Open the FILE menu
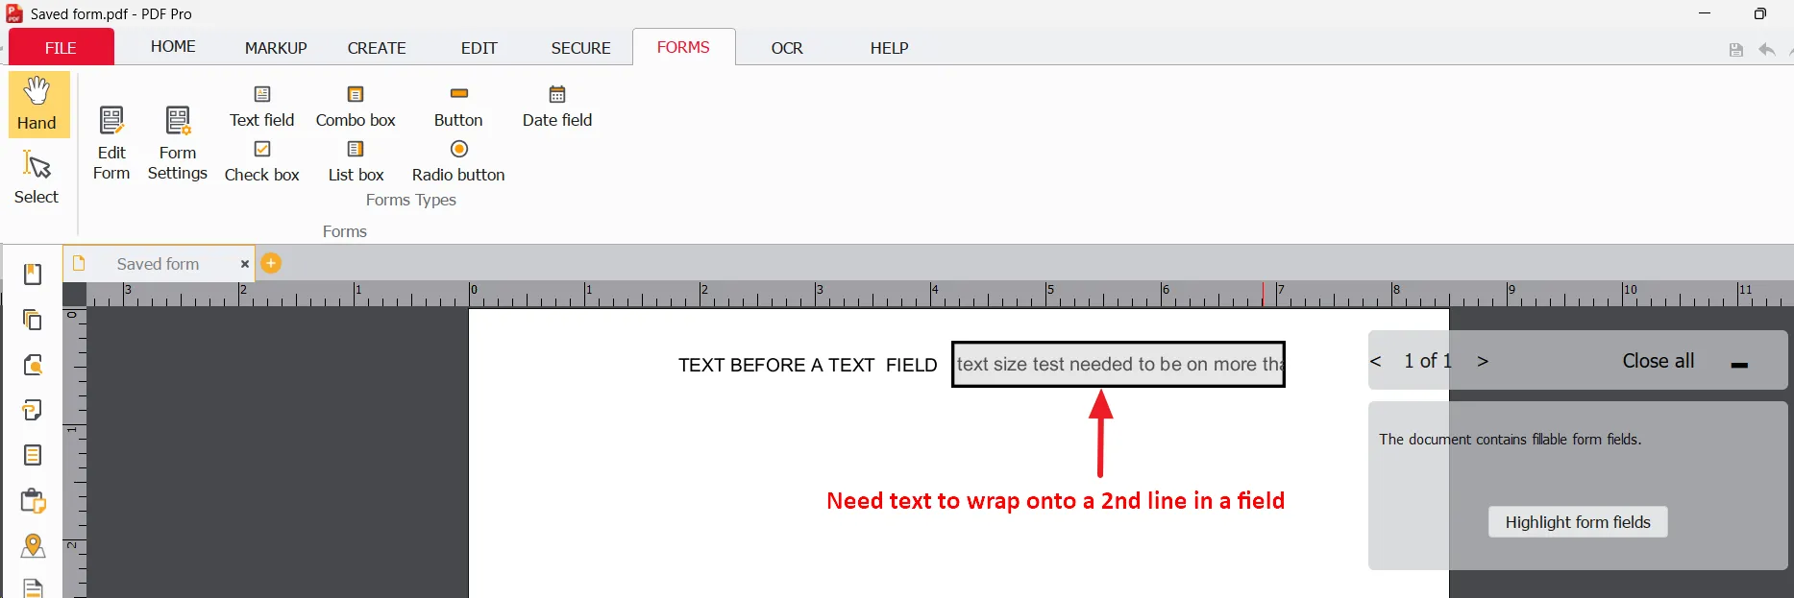This screenshot has width=1794, height=598. pos(61,47)
